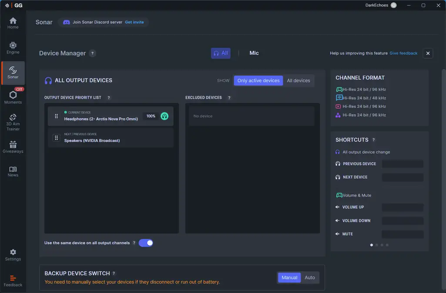Show All devices in list
The image size is (446, 293).
(298, 81)
